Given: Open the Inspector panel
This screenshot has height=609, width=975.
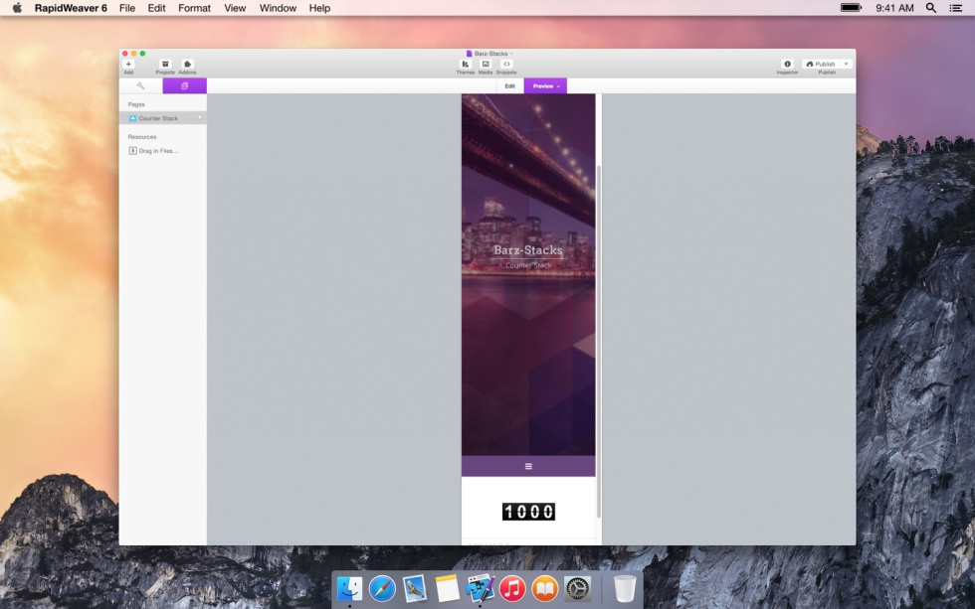Looking at the screenshot, I should tap(787, 64).
